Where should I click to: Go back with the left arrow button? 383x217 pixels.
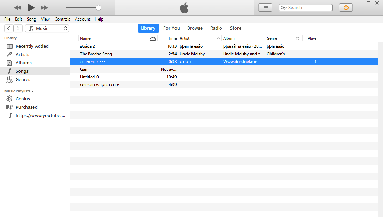9,28
